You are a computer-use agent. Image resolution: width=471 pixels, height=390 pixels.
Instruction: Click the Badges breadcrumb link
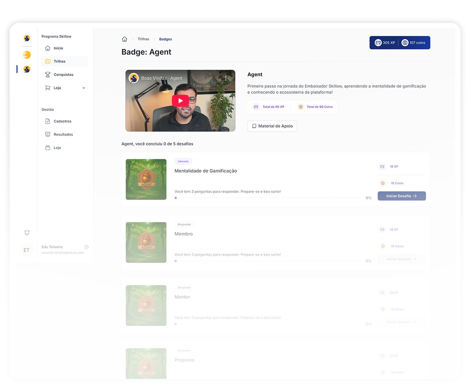(166, 39)
